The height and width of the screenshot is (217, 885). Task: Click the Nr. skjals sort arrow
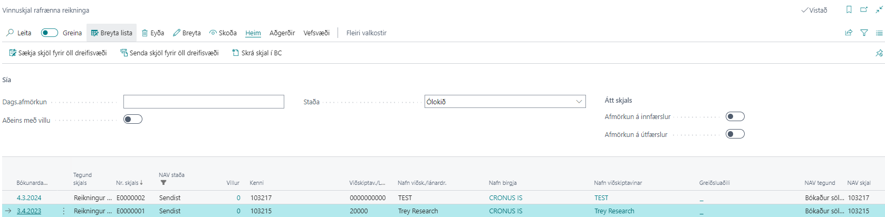141,183
